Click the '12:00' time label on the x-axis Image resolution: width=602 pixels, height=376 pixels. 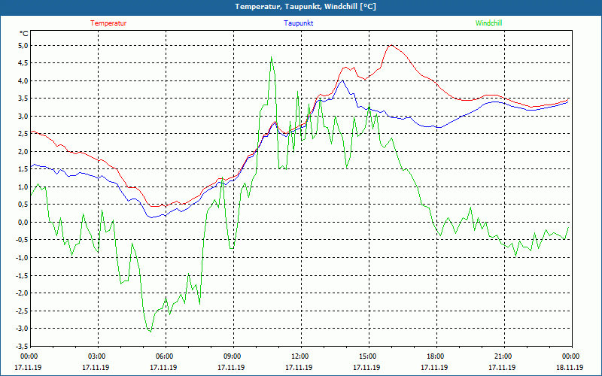300,356
